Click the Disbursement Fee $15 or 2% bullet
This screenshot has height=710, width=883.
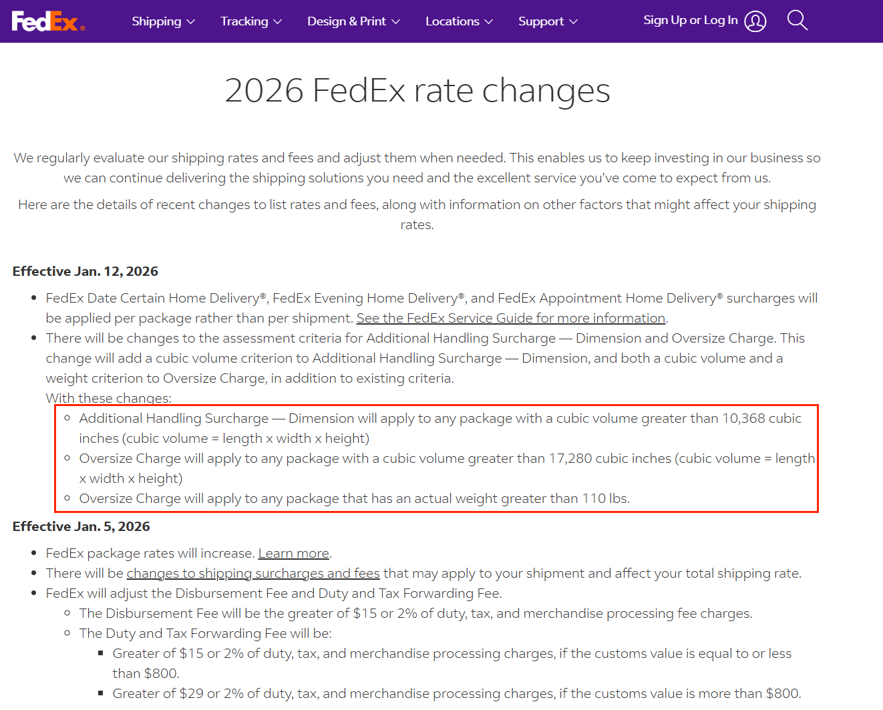tap(415, 613)
